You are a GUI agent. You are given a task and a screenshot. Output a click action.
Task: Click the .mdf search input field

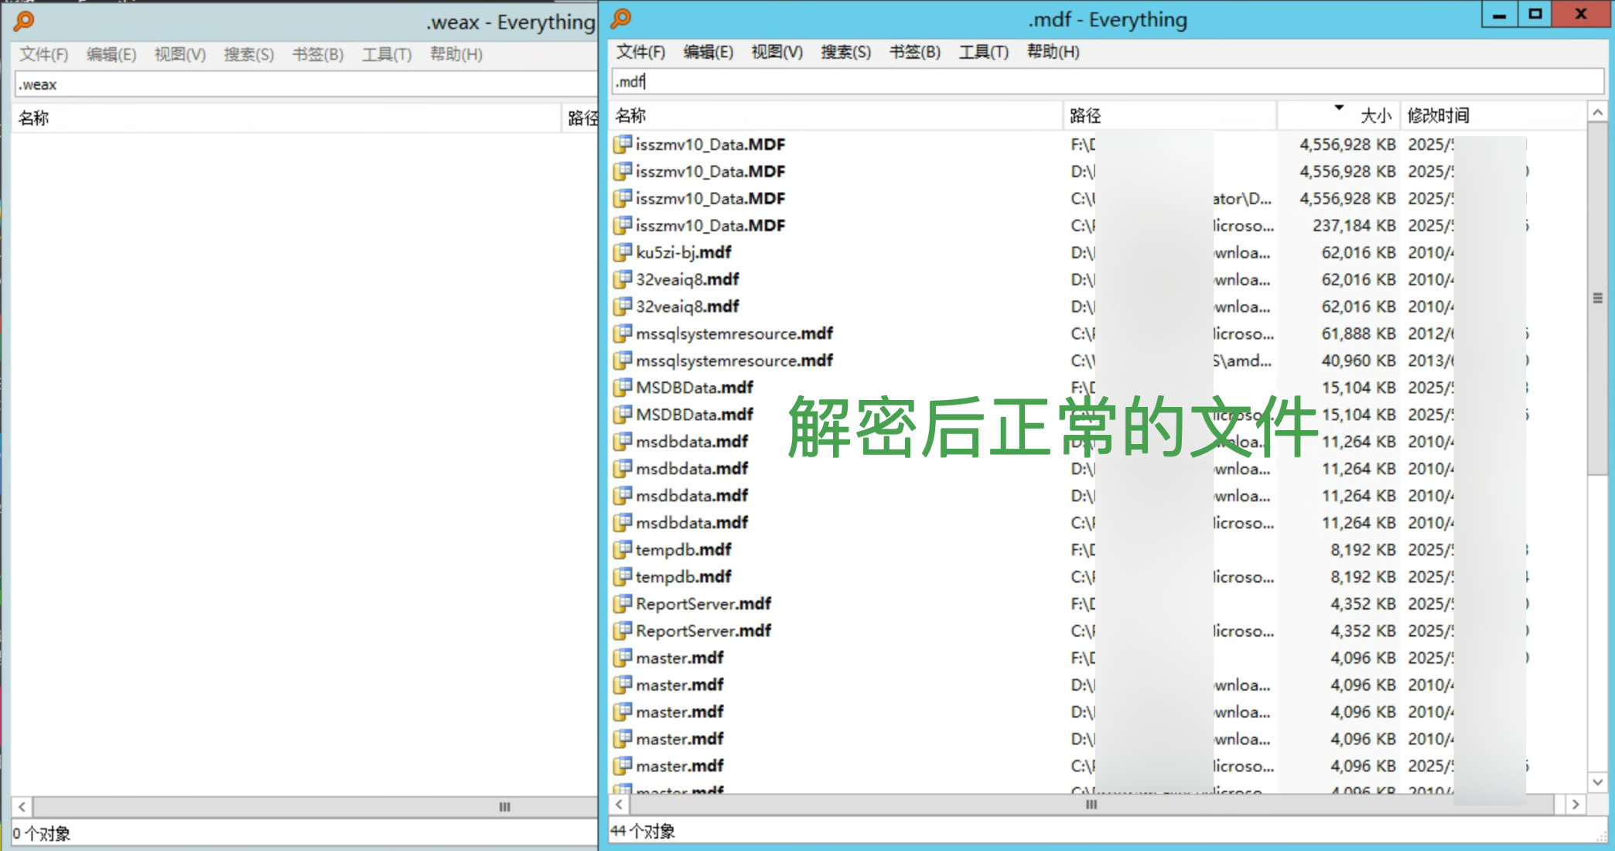click(x=1107, y=81)
